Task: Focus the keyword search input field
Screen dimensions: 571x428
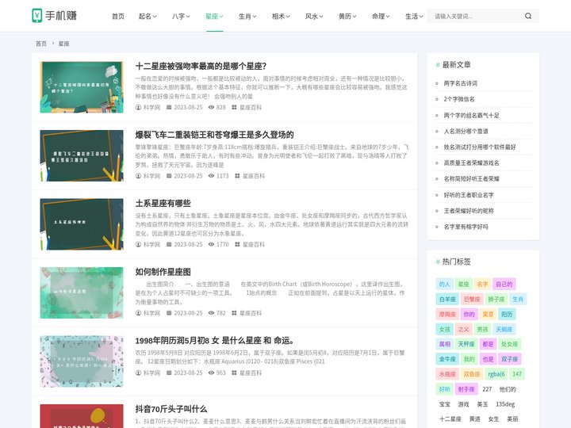Action: [477, 16]
